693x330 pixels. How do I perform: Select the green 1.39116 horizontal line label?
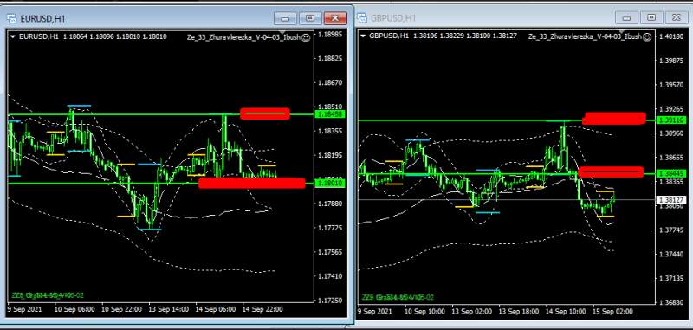(x=670, y=120)
